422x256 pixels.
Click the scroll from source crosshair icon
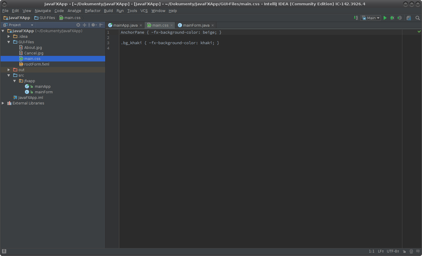[x=78, y=25]
